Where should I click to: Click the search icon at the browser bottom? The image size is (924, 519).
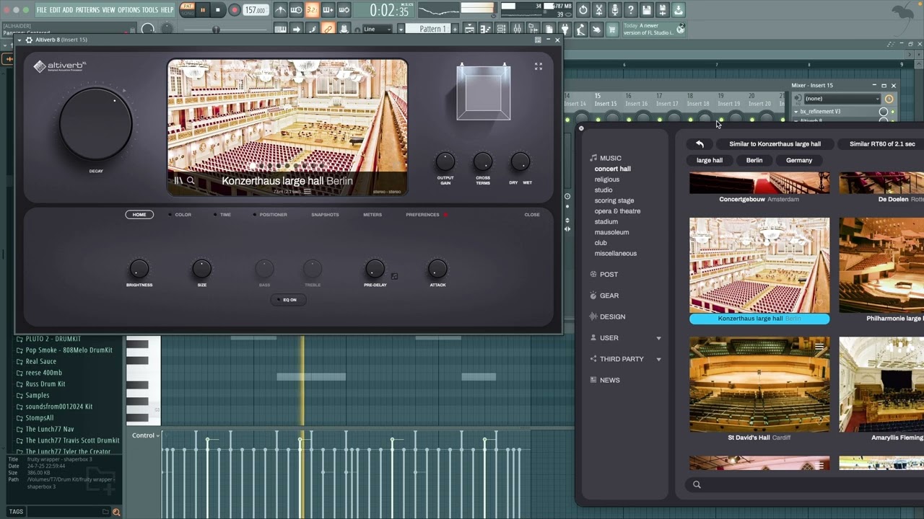(x=697, y=484)
